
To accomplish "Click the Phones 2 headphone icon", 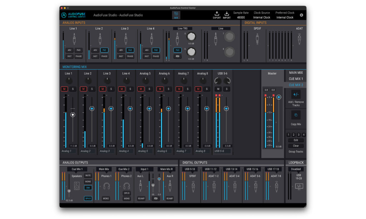I will [x=127, y=186].
